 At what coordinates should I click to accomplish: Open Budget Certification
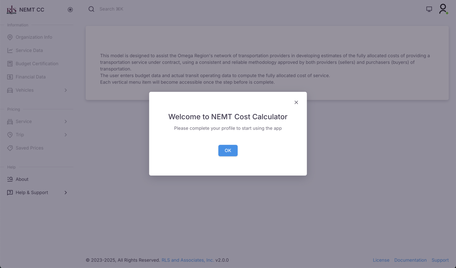(x=10, y=63)
